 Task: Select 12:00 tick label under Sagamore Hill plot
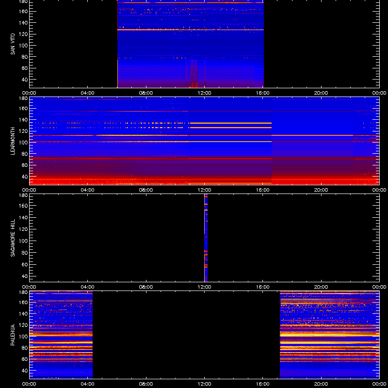click(x=204, y=287)
